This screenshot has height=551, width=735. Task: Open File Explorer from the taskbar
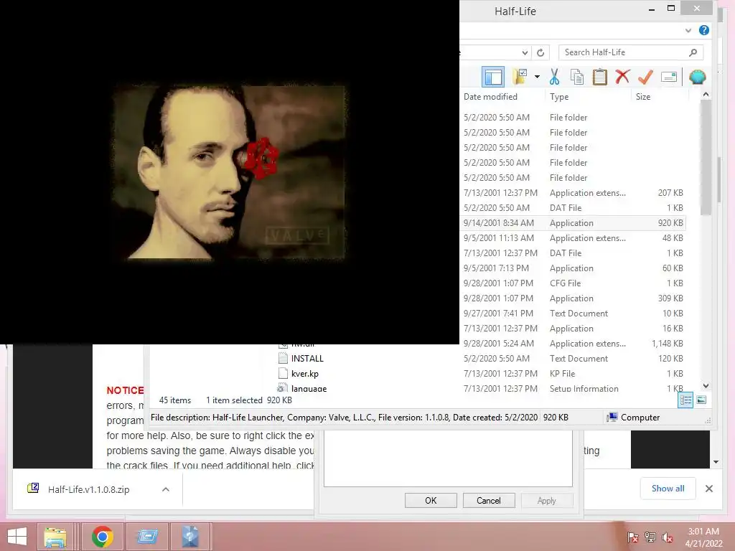(x=55, y=537)
